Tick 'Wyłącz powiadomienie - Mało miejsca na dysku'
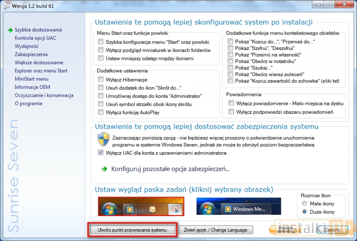The width and height of the screenshot is (357, 241). [231, 103]
